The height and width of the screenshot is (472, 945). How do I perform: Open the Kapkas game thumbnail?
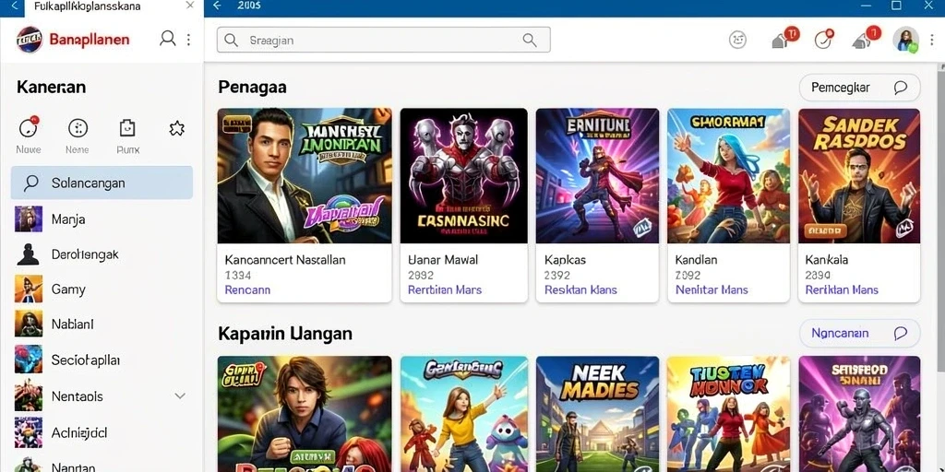(x=597, y=176)
